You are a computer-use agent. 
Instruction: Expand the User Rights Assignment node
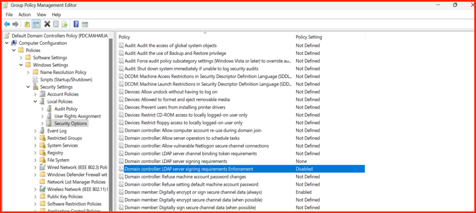tap(43, 116)
